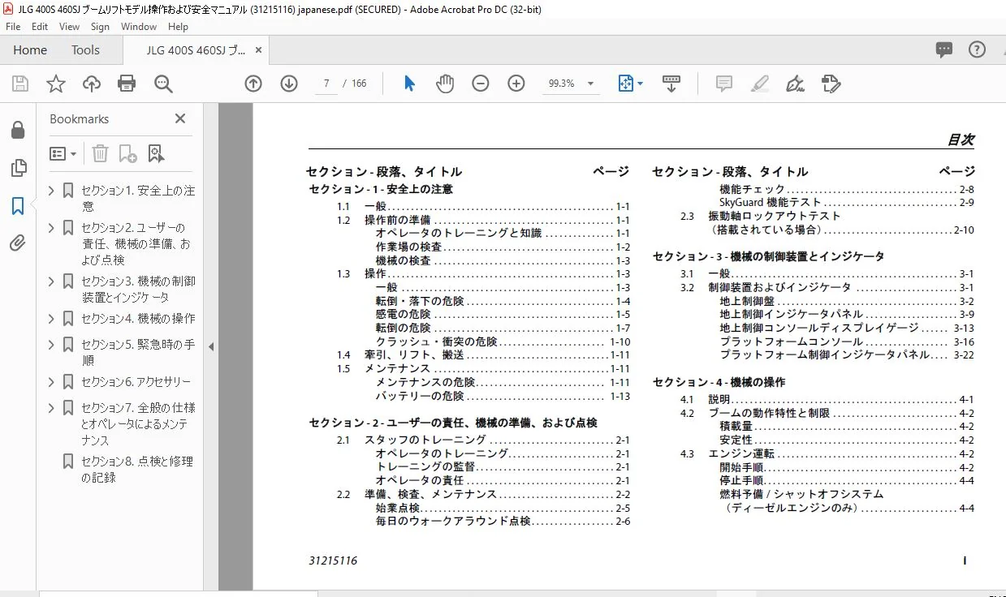The image size is (1006, 597).
Task: Collapse the navigation pane arrow
Action: (211, 346)
